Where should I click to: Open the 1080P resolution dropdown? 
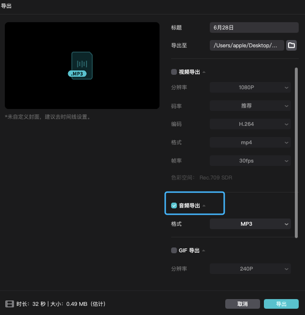click(x=250, y=87)
